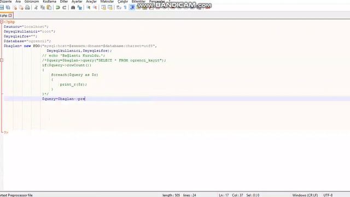The width and height of the screenshot is (350, 197).
Task: Click 'Col : 37' in status bar
Action: 237,195
